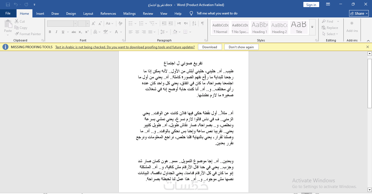Switch to the Design tab
Screen dimensions: 372x194
[71, 14]
